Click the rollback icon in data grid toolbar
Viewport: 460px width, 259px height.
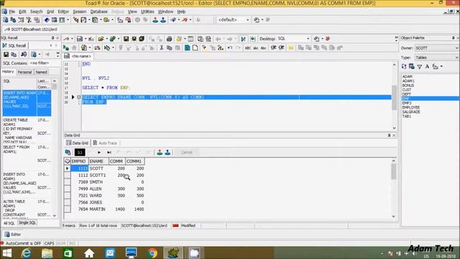tap(167, 152)
